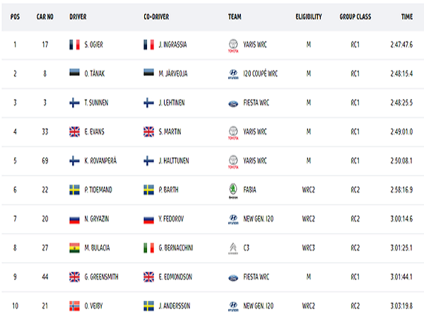Screen dimensions: 424x316
Task: Click the Bolivian flag beside M. Bulacia
Action: 74,248
